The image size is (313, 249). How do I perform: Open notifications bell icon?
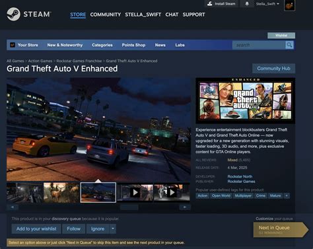(x=247, y=4)
